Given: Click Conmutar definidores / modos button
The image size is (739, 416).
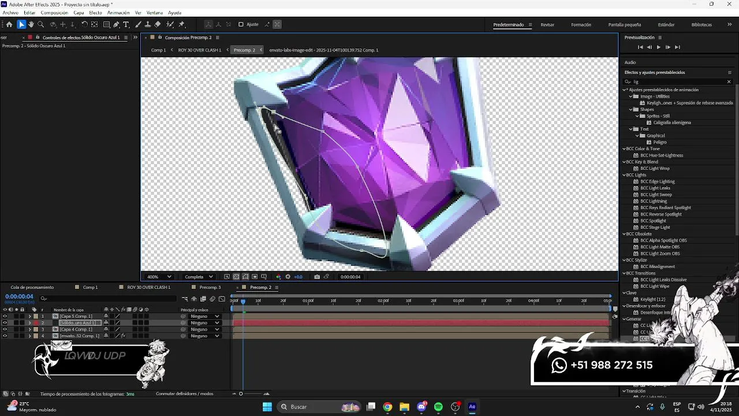Looking at the screenshot, I should [x=185, y=394].
